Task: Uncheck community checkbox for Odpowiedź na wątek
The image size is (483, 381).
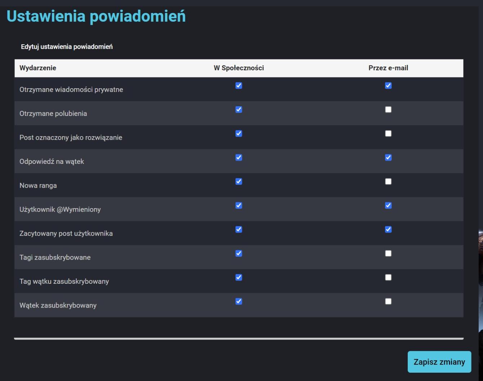Action: pos(239,158)
